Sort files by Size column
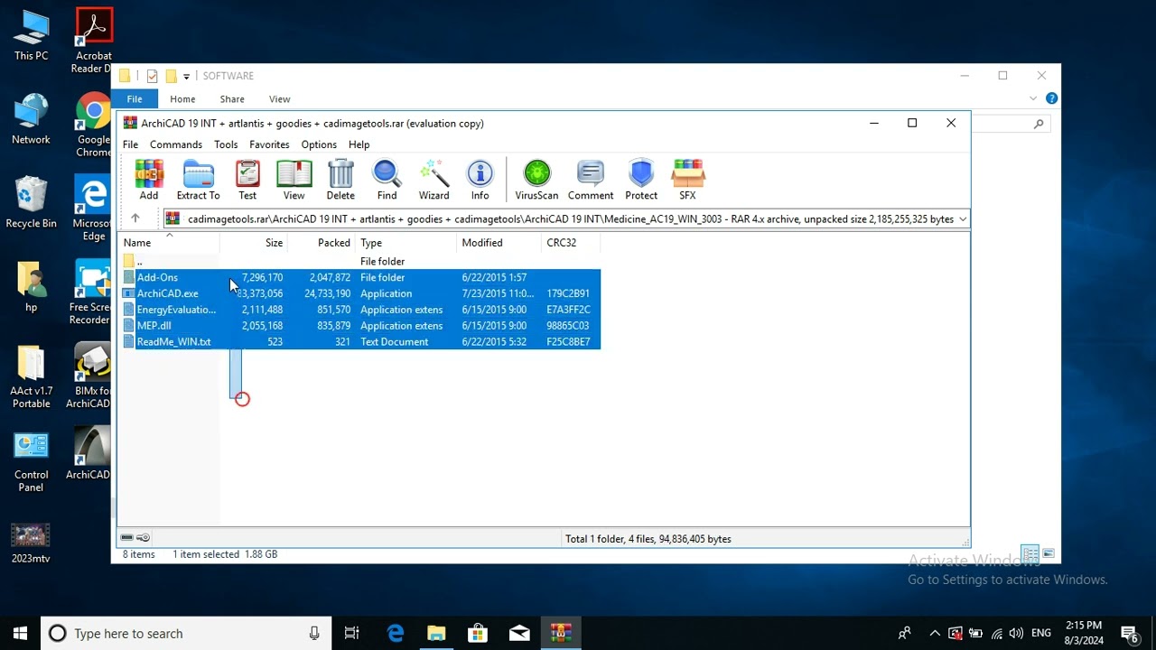Screen dimensions: 1156x650 tap(253, 242)
